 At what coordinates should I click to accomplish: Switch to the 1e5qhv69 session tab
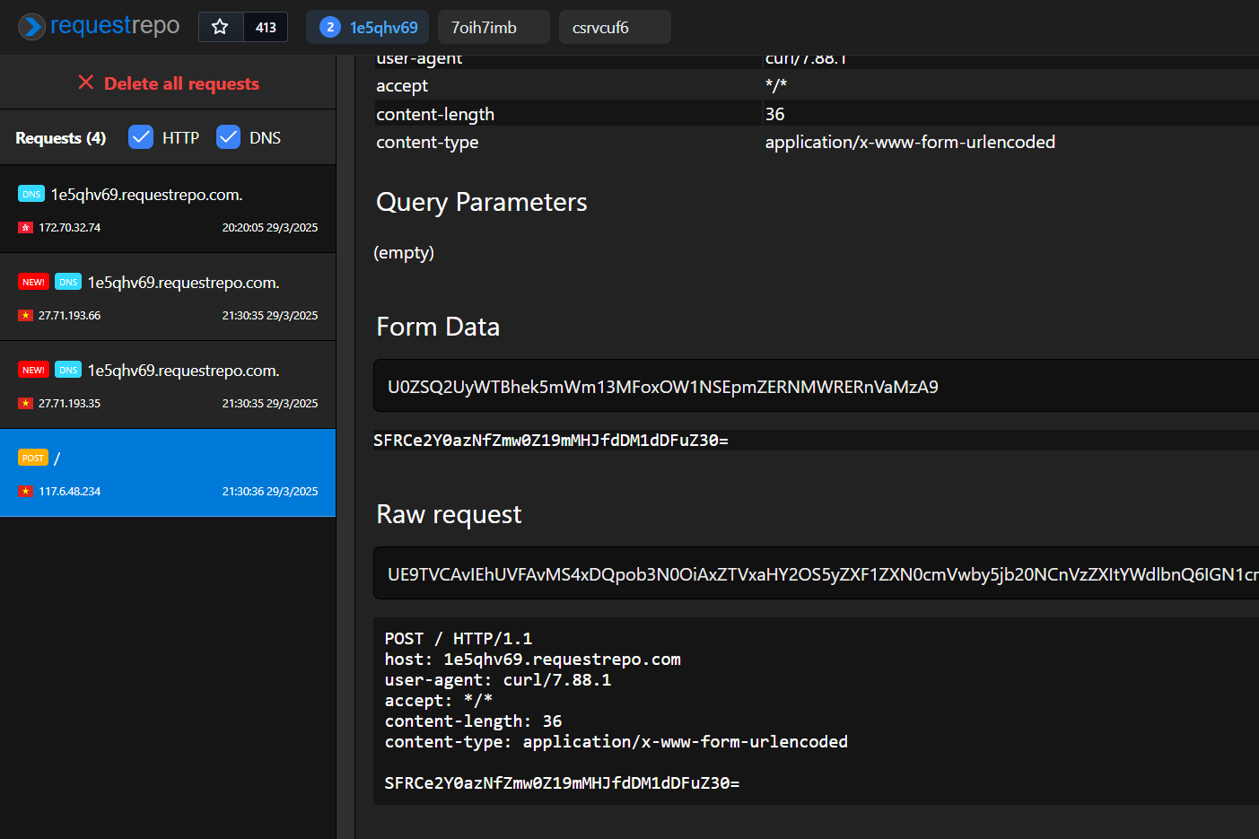click(x=368, y=28)
